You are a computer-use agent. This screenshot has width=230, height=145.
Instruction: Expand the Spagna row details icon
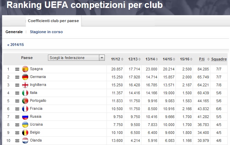point(17,69)
